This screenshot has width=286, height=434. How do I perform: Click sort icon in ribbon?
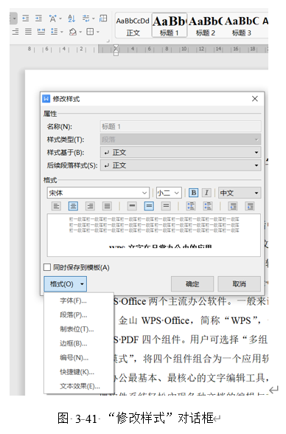point(71,18)
